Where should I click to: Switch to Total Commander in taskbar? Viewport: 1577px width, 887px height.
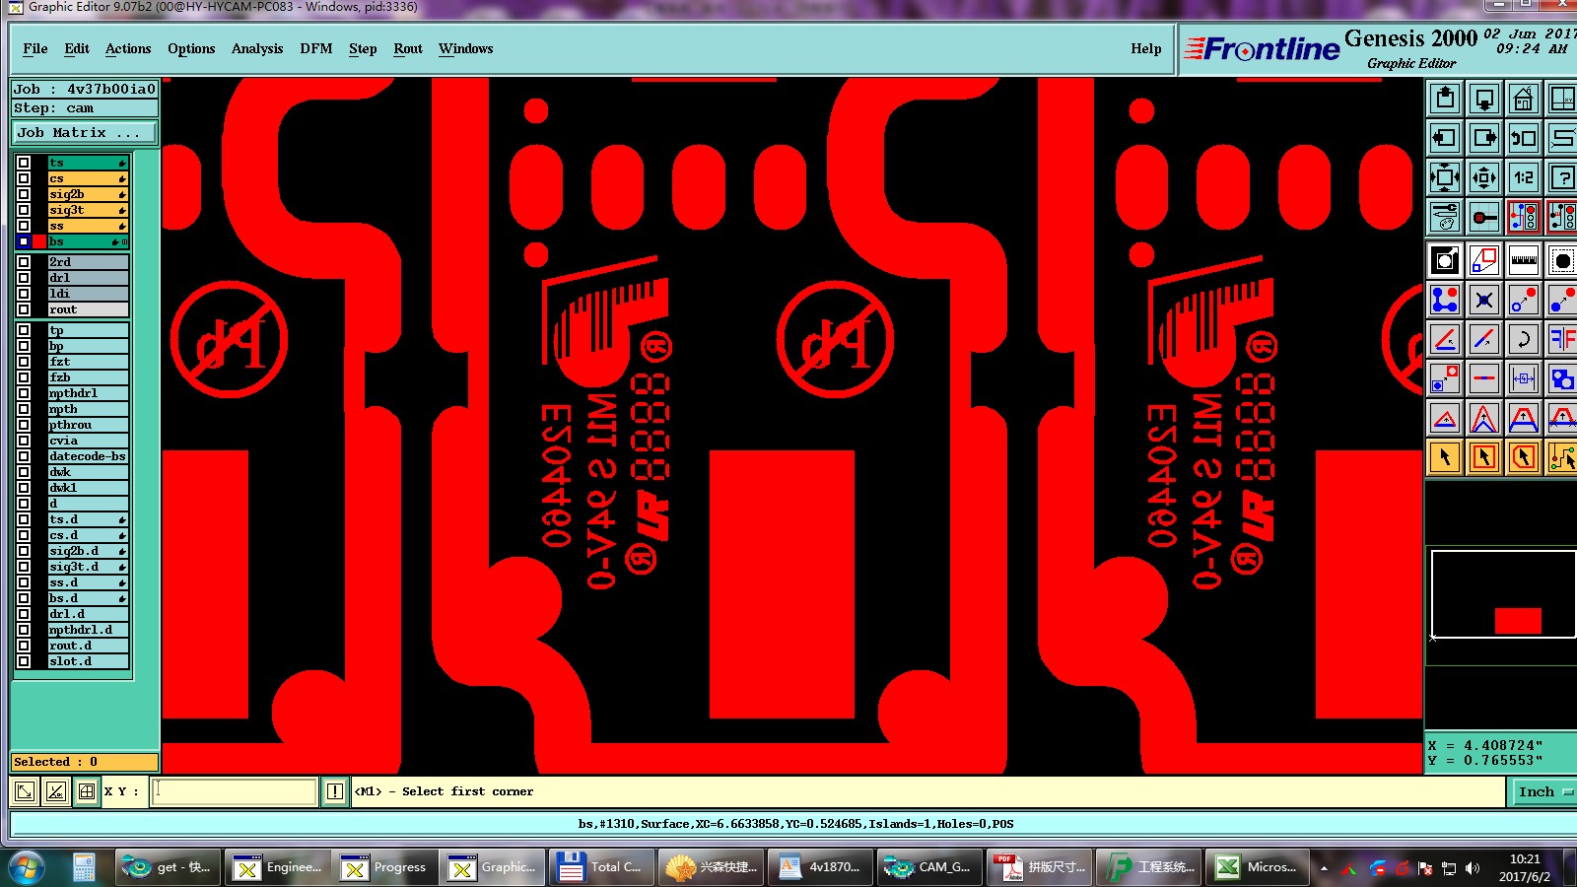(600, 867)
